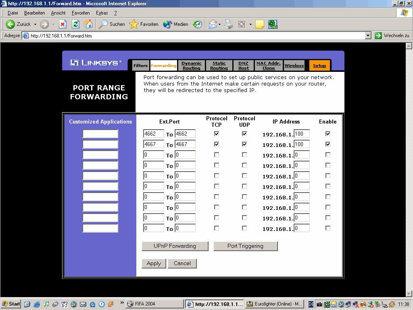Click the Stop loading toolbar icon
The width and height of the screenshot is (413, 310).
(x=63, y=24)
